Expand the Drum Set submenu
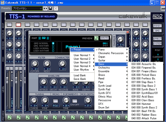This screenshot has height=122, width=166. (x=112, y=107)
